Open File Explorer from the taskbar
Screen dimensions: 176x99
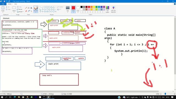point(19,97)
